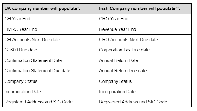Viewport: 197px width, 111px height.
Task: Click the UK company number header cell
Action: 50,8
